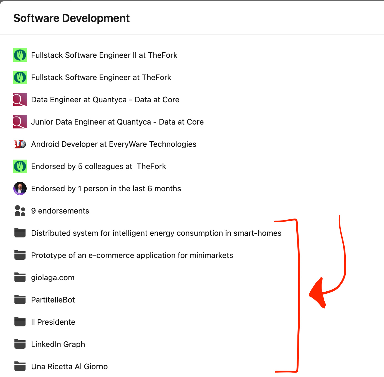Viewport: 384px width, 377px height.
Task: Click the Software Development heading
Action: 72,18
